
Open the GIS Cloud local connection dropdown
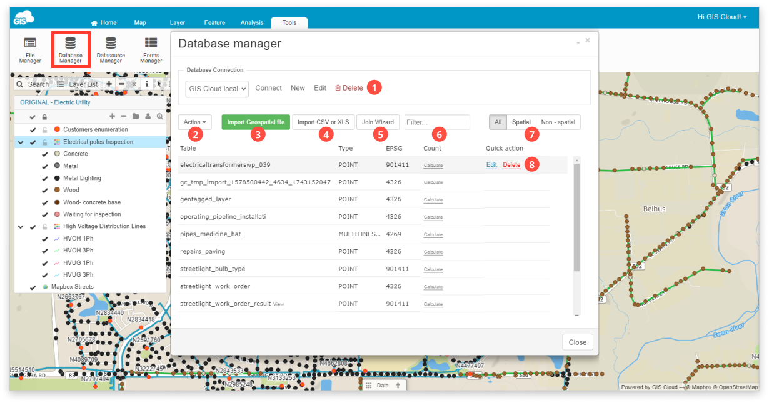click(216, 89)
